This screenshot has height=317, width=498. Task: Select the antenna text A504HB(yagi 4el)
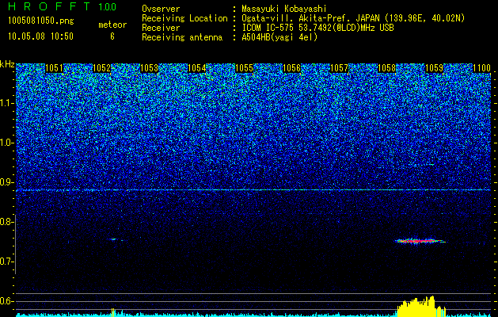(279, 37)
